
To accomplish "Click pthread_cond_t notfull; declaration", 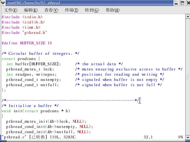I will 32,85.
